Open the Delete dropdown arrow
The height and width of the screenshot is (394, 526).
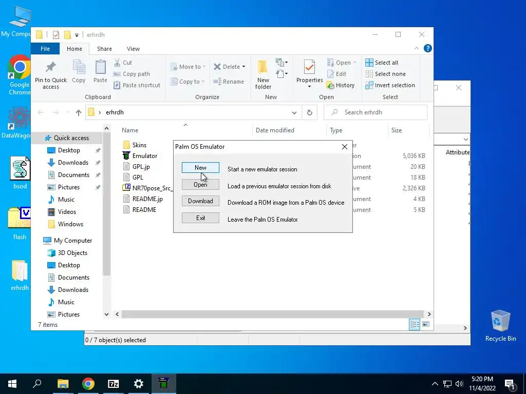[243, 67]
